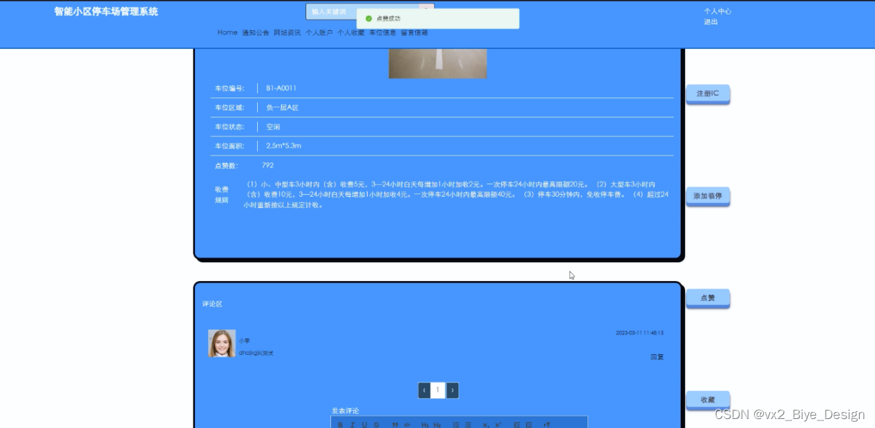Click the parking space photo thumbnail
Viewport: 875px width, 428px height.
(x=437, y=64)
